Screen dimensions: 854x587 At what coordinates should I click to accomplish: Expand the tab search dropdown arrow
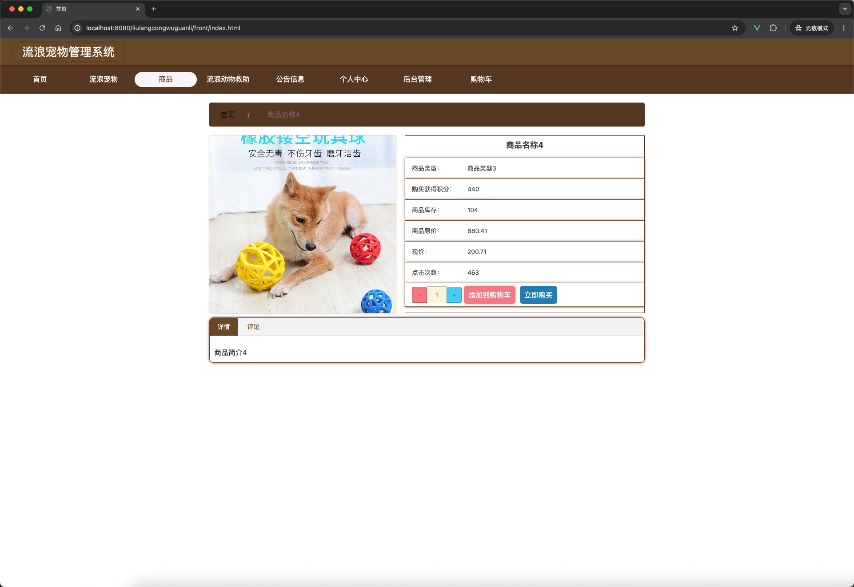click(845, 9)
